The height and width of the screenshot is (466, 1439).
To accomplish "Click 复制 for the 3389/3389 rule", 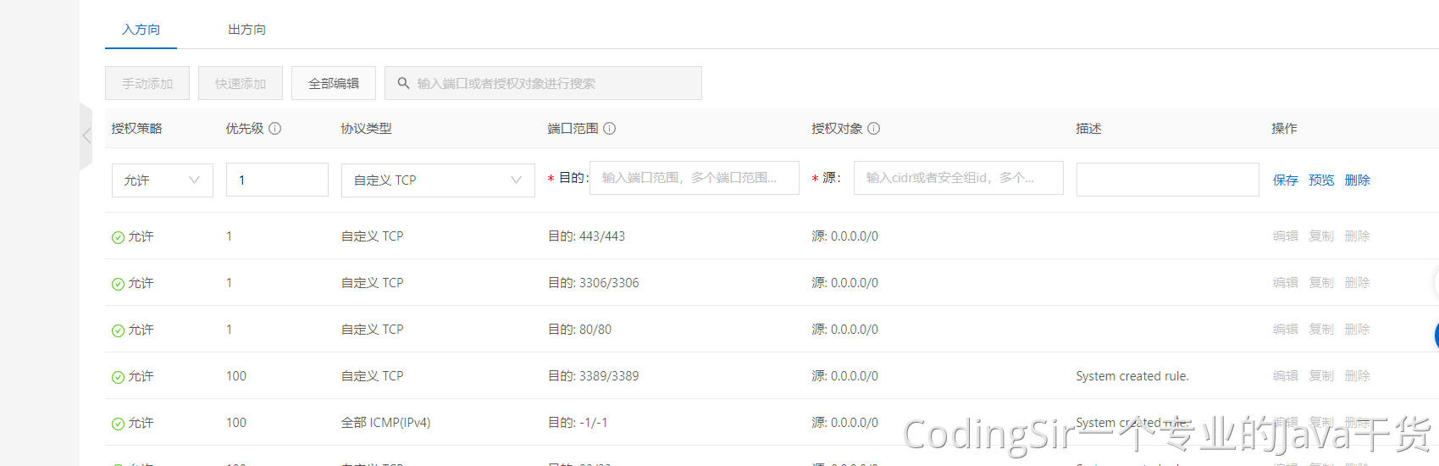I will [1321, 376].
